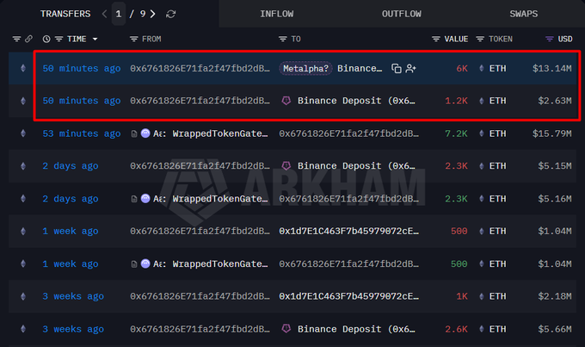Click the Metalpha? label tag
585x347 pixels.
305,68
